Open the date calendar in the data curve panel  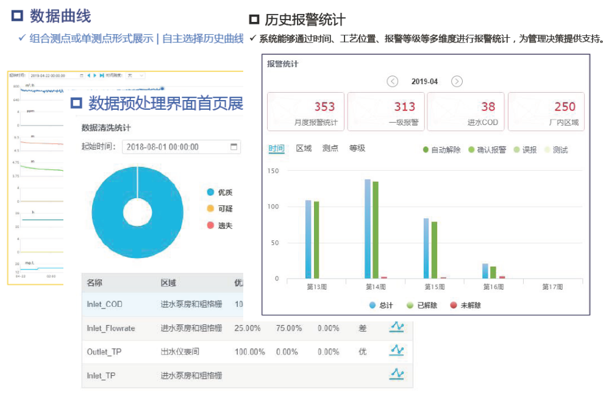click(82, 76)
